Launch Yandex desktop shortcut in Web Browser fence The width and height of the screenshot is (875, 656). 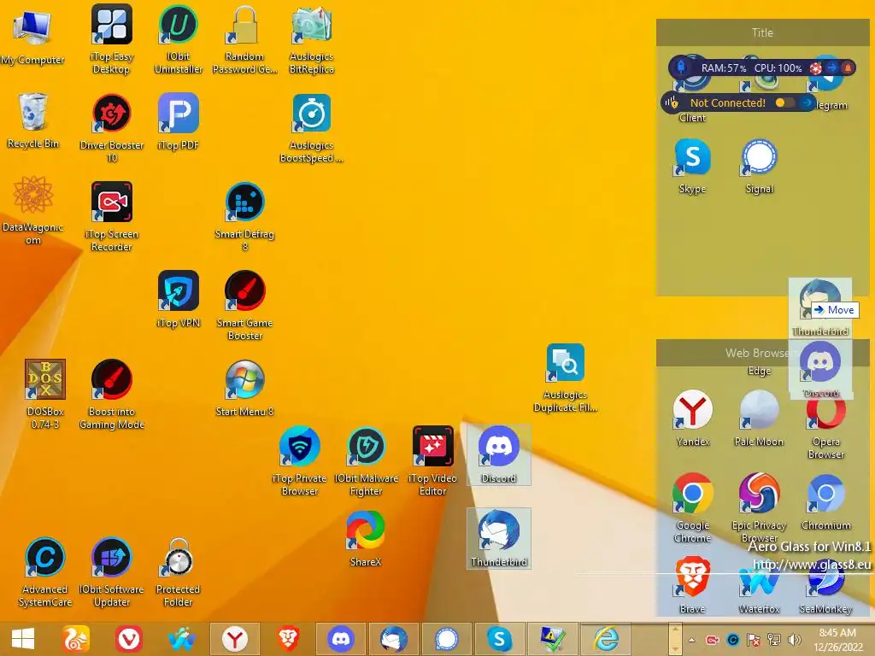pyautogui.click(x=692, y=419)
